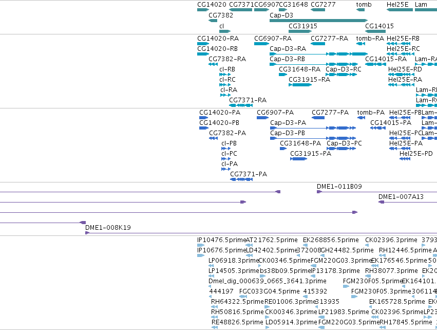437x330 pixels.
Task: Click the CG7382 gene arrow
Action: 213,21
